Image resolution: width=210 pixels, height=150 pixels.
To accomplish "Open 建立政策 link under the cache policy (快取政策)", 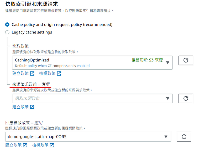I will click(20, 74).
